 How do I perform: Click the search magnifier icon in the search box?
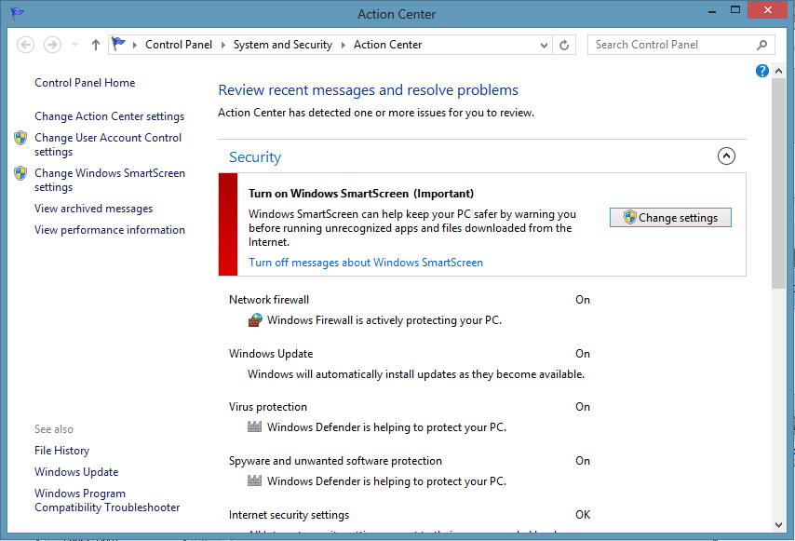[762, 44]
